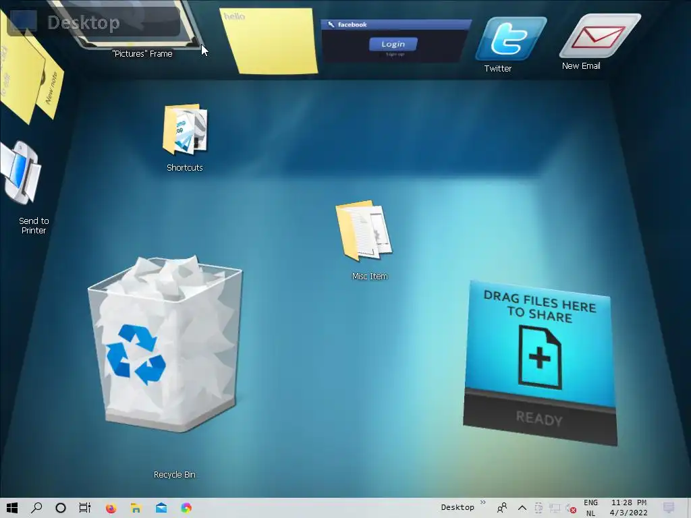Viewport: 691px width, 518px height.
Task: Click the Recycle Bin label text
Action: (x=175, y=474)
